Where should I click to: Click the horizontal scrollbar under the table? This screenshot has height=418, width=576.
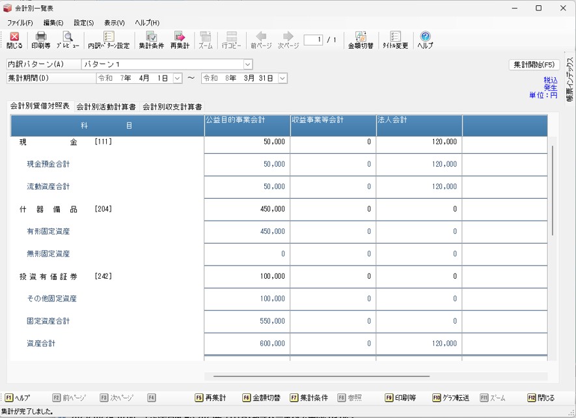point(321,376)
